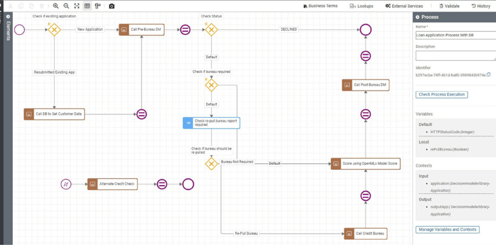The image size is (496, 245).
Task: Validate the process
Action: point(449,6)
